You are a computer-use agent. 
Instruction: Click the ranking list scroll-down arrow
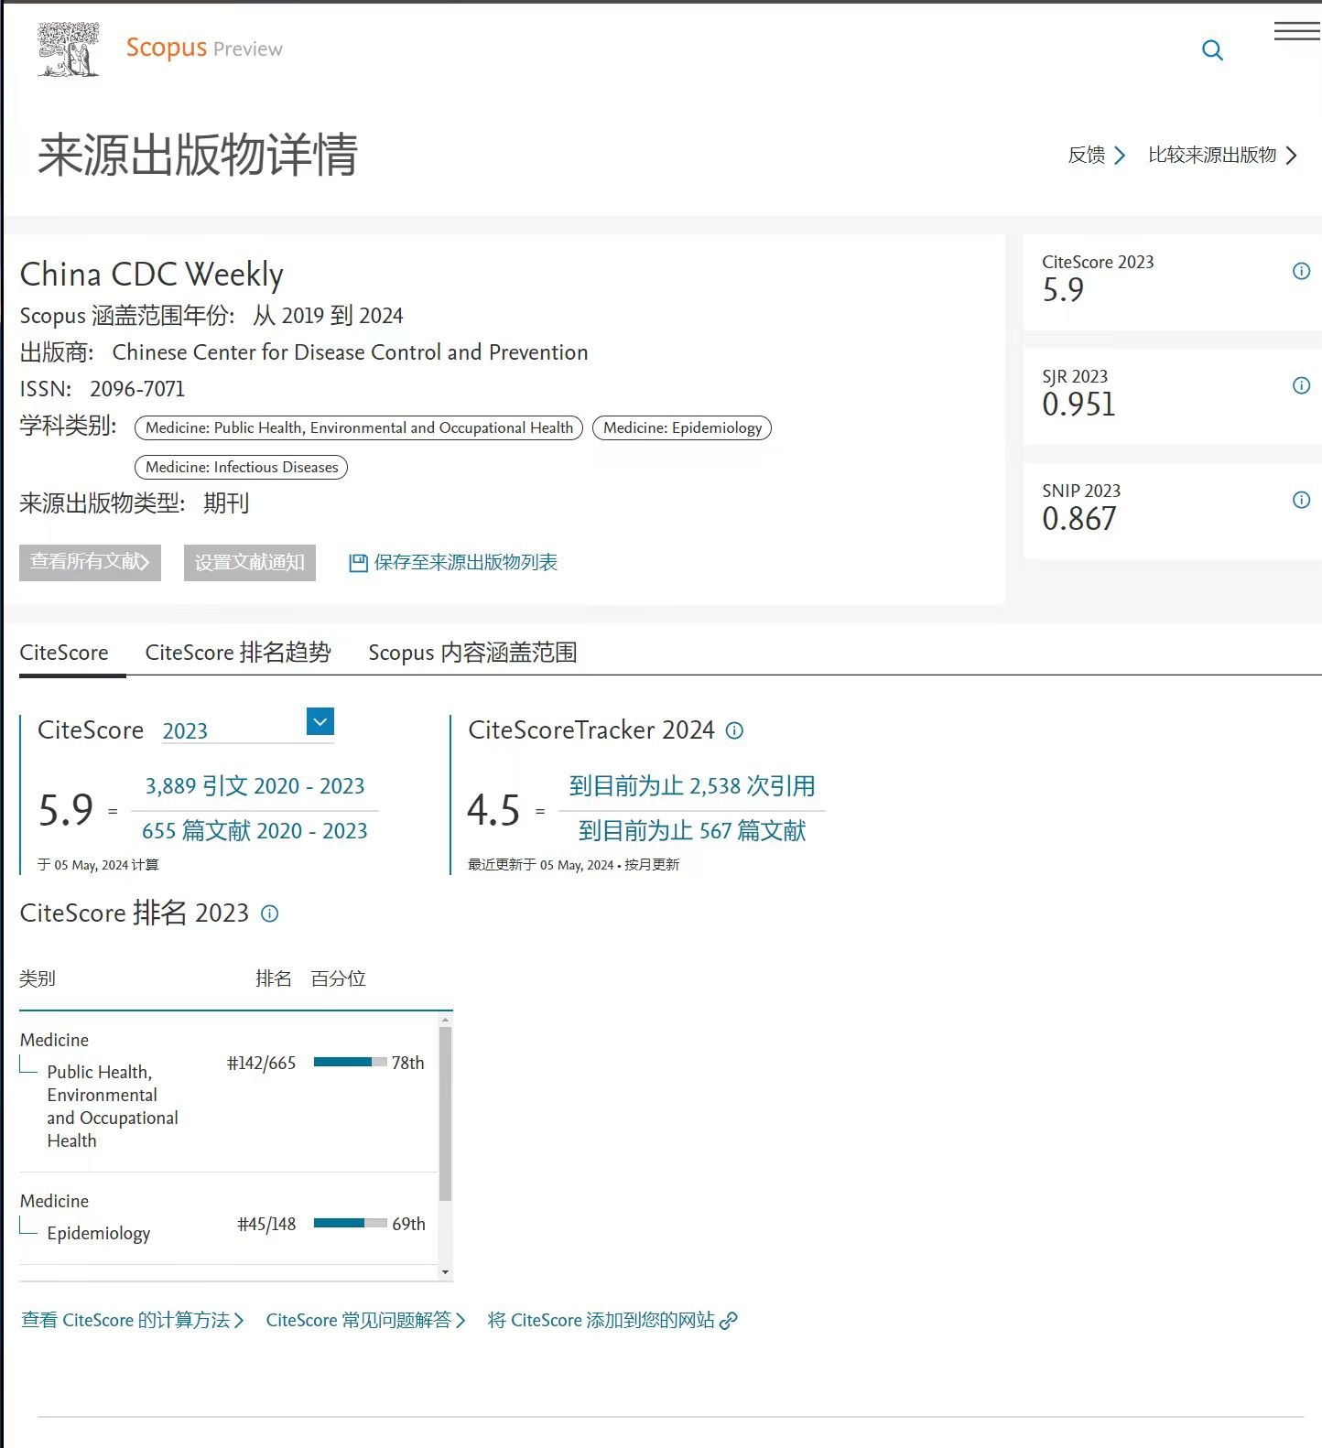click(x=445, y=1272)
